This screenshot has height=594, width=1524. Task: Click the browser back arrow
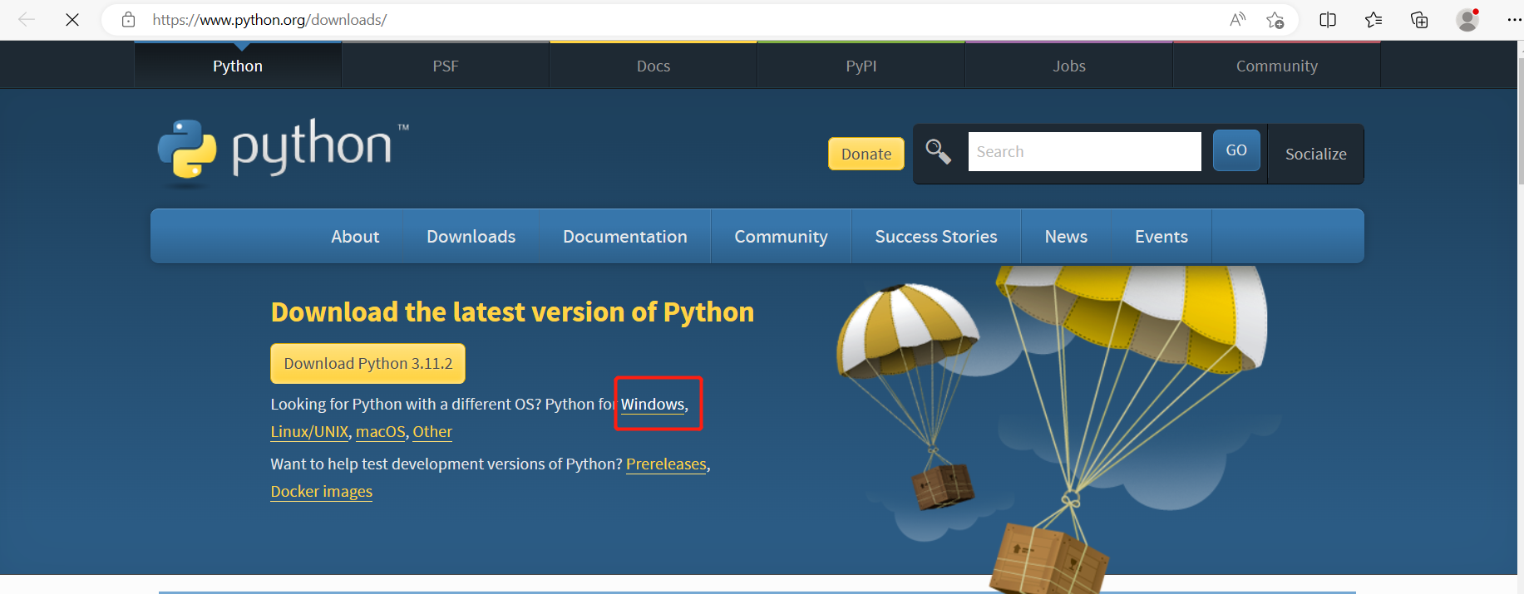tap(27, 19)
